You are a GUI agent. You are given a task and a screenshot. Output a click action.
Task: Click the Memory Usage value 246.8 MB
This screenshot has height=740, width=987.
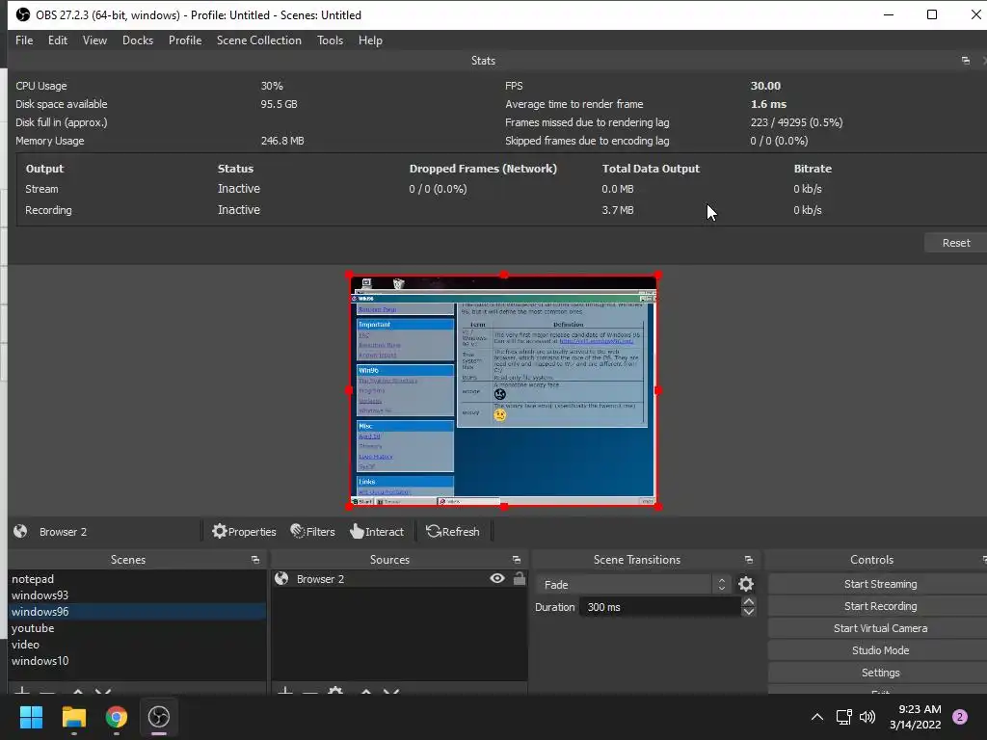point(282,141)
